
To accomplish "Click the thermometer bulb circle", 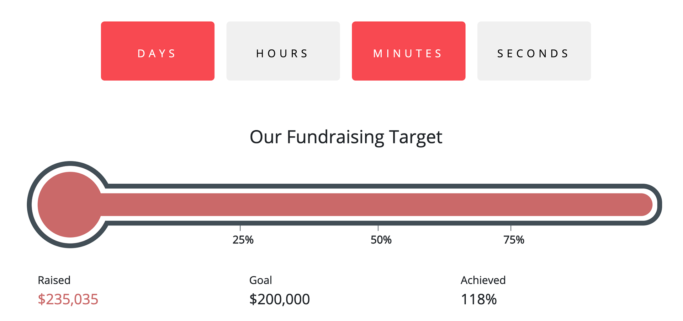I will pos(70,205).
